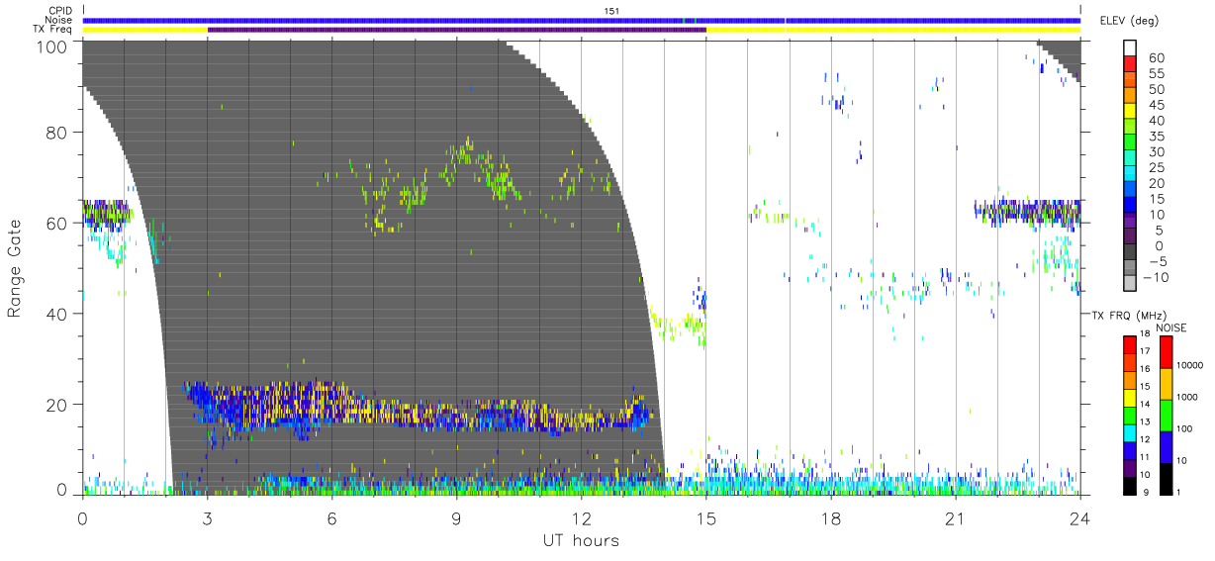Image resolution: width=1215 pixels, height=561 pixels.
Task: Click the CPID value 151
Action: pos(612,11)
